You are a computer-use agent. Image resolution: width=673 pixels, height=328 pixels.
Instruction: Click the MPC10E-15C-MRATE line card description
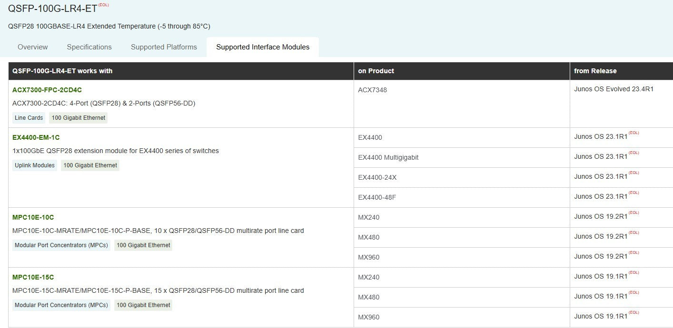click(x=158, y=290)
